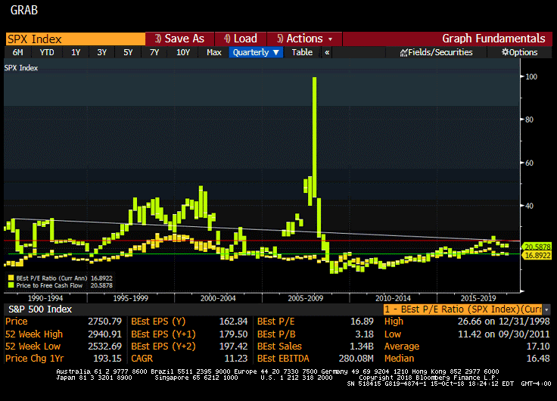Screen dimensions: 557x401
Task: Click the Price value 2750.79
Action: 104,322
